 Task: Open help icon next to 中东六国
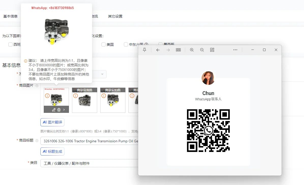[x=146, y=44]
